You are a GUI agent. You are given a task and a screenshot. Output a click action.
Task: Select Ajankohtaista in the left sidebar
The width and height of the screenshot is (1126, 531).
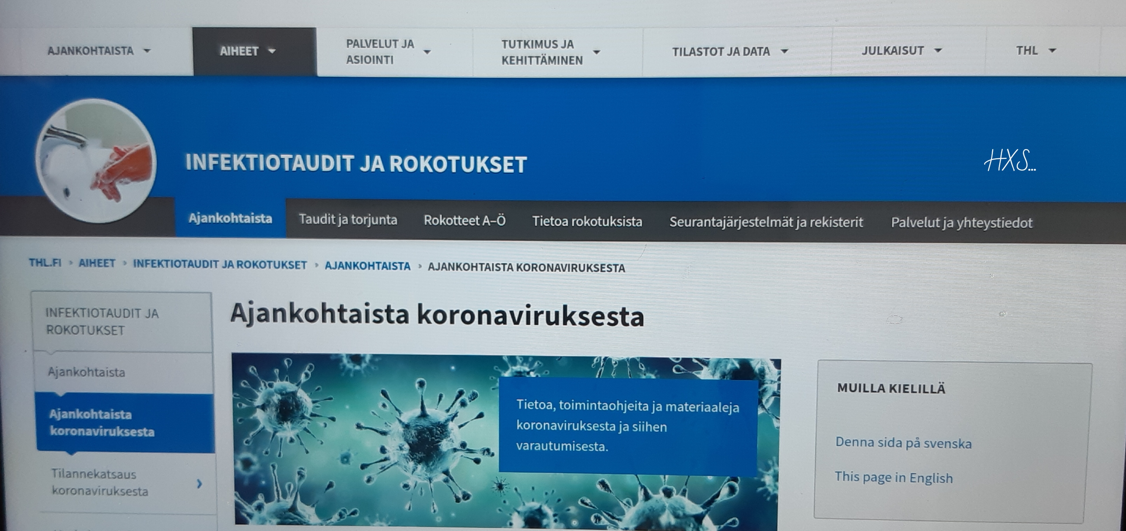point(87,372)
